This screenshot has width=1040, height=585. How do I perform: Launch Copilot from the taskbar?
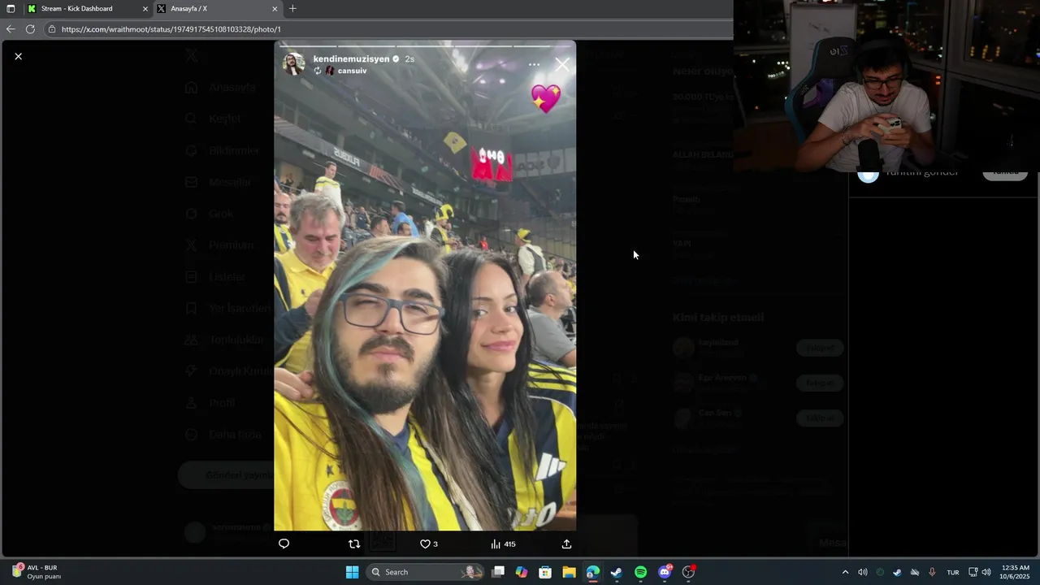coord(522,572)
